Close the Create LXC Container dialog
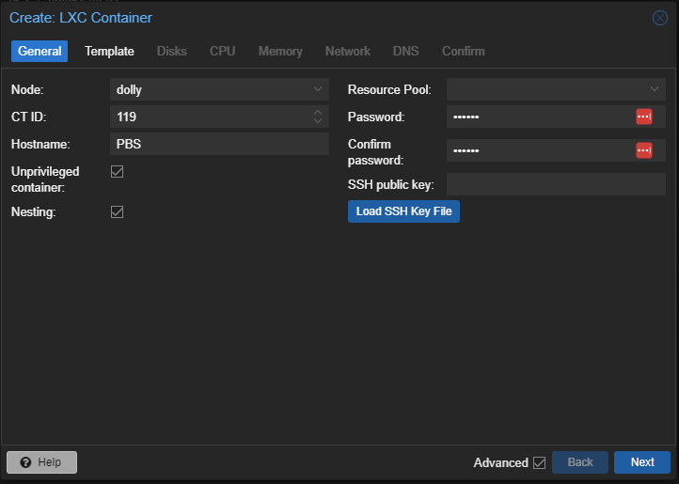The image size is (679, 484). (x=660, y=18)
